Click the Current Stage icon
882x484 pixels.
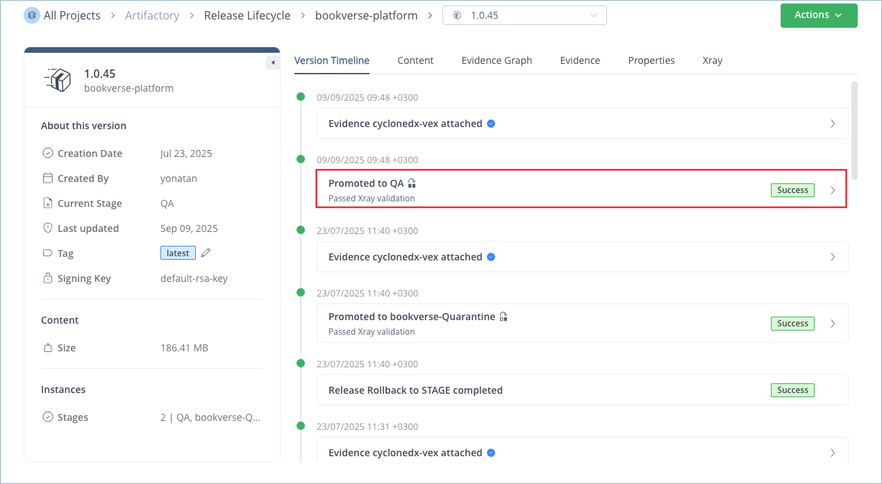(48, 203)
